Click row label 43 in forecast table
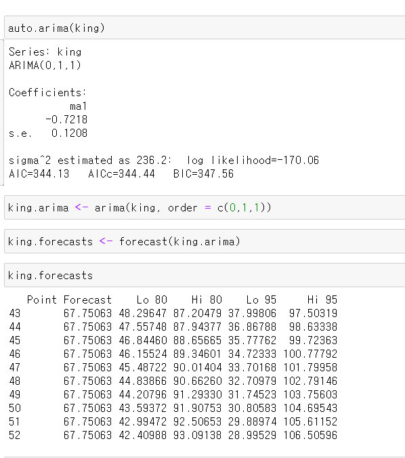The width and height of the screenshot is (405, 458). pyautogui.click(x=15, y=313)
